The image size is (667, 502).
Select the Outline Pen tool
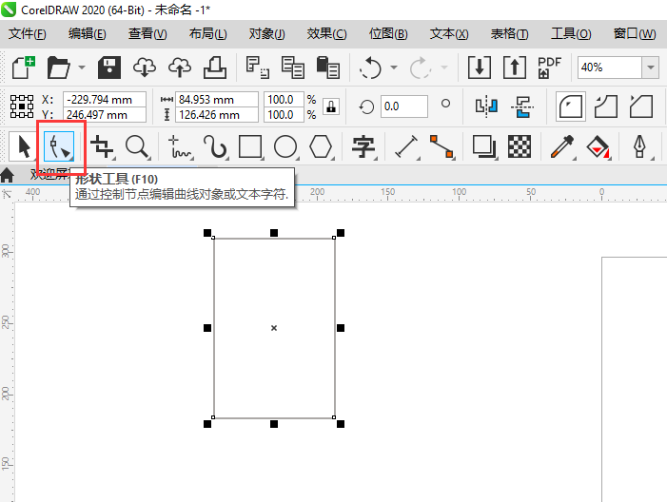(x=640, y=146)
